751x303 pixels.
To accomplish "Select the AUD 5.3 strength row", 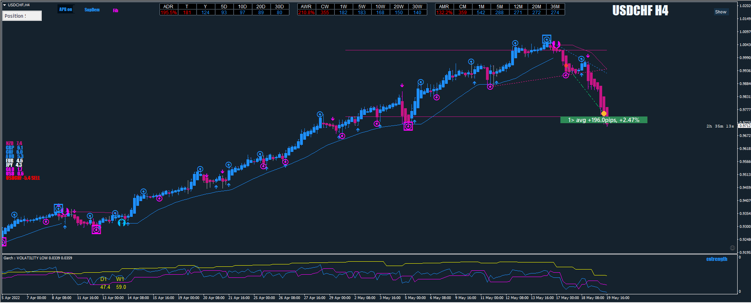I will click(x=15, y=157).
